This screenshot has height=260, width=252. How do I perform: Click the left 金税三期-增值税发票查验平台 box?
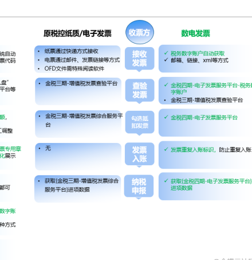pyautogui.click(x=78, y=91)
